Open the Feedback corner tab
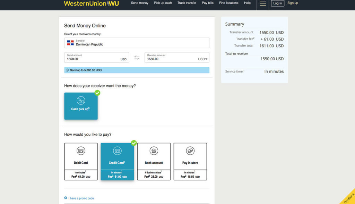 pyautogui.click(x=348, y=198)
